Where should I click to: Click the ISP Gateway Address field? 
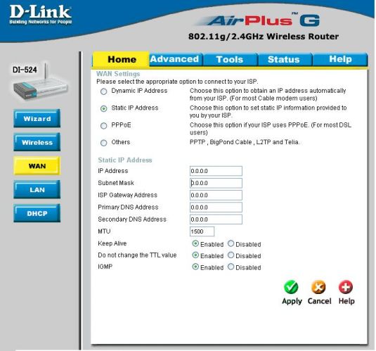[x=216, y=195]
